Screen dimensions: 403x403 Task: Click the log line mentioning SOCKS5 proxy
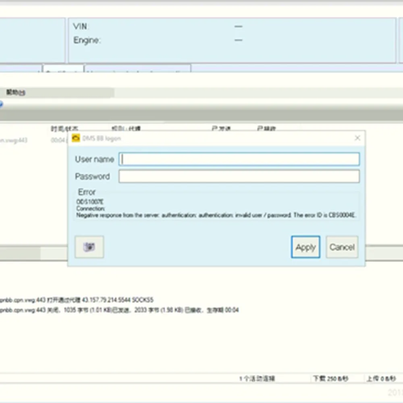pos(77,300)
